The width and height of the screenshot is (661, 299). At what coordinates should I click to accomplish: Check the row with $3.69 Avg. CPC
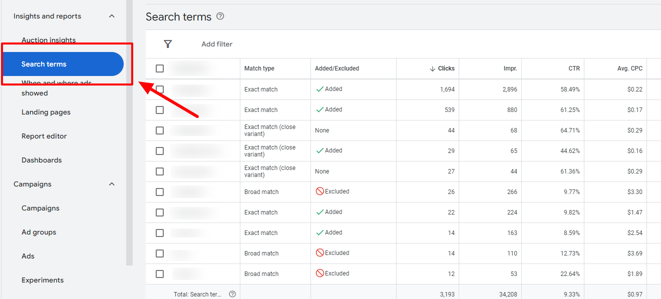[160, 253]
